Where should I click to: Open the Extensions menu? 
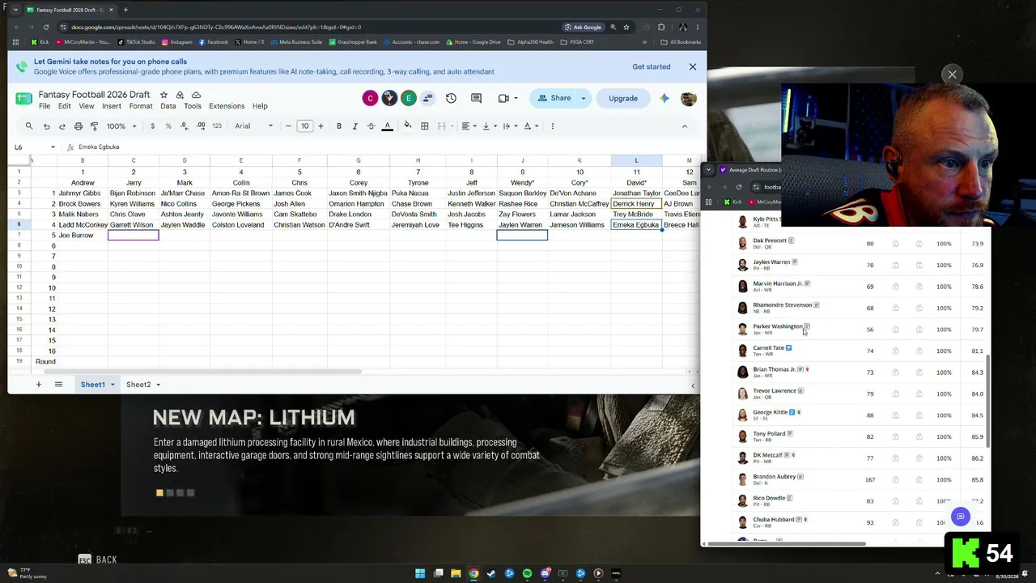(x=227, y=106)
